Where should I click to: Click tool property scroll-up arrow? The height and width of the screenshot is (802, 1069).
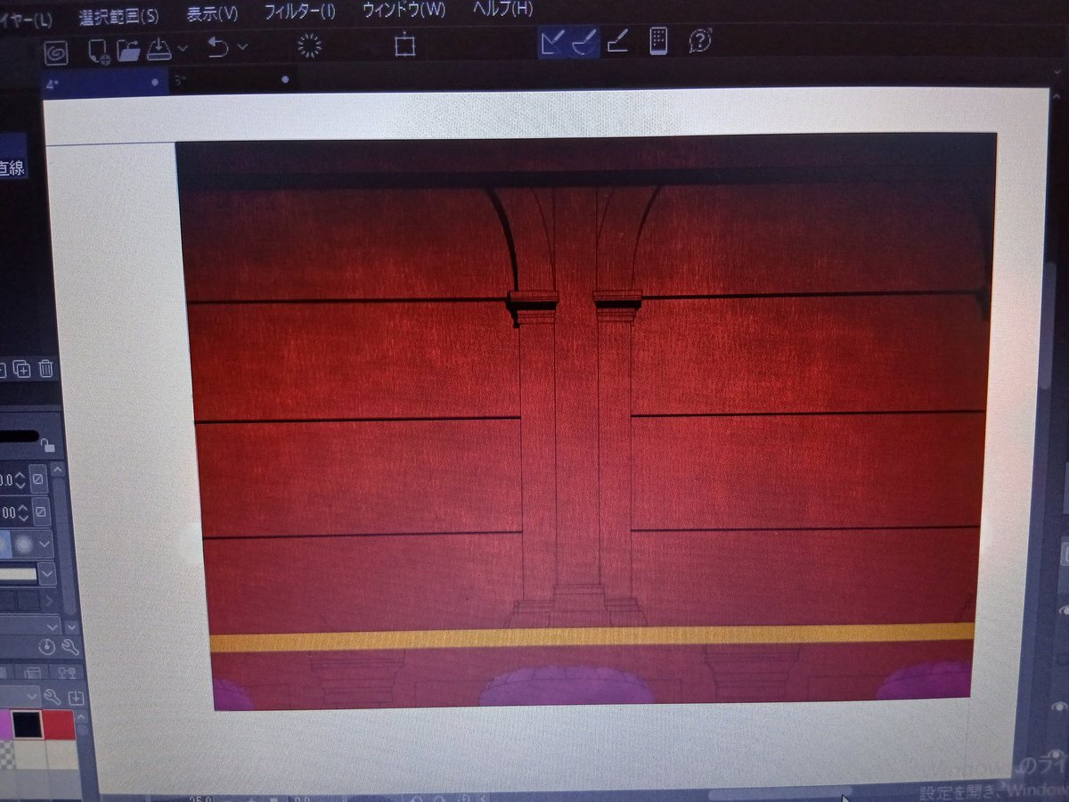pos(58,470)
